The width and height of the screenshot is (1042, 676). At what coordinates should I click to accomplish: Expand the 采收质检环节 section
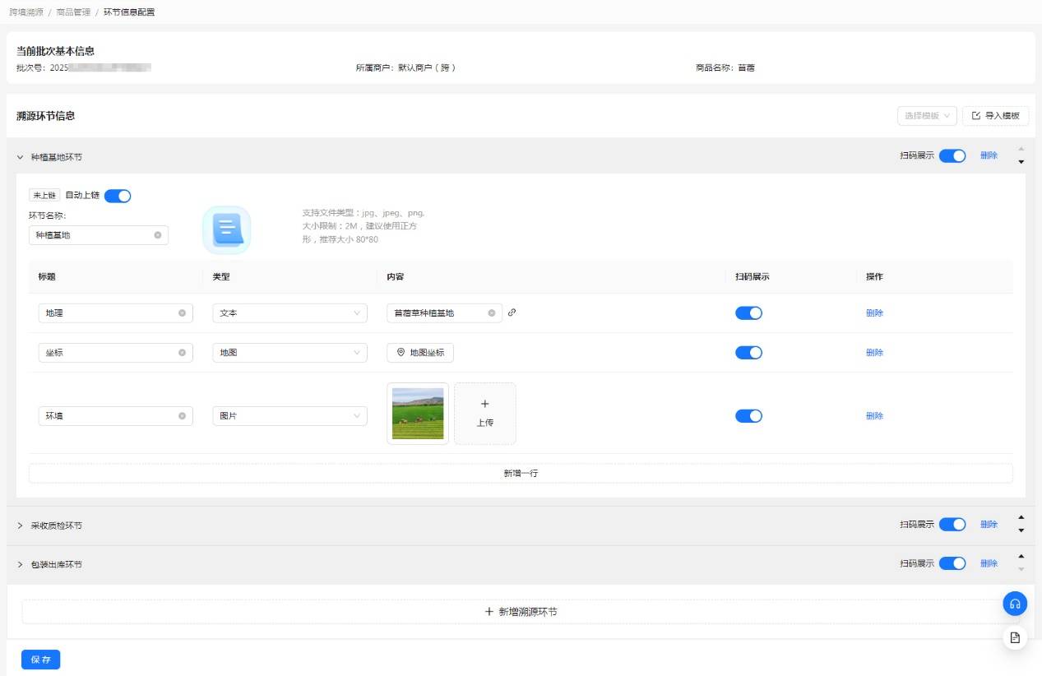coord(21,526)
